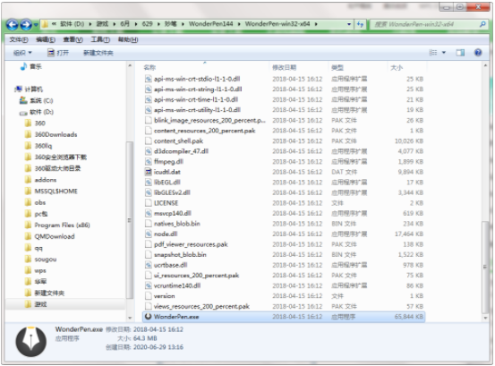Open the 文件(F) menu
The height and width of the screenshot is (366, 495).
coord(19,39)
